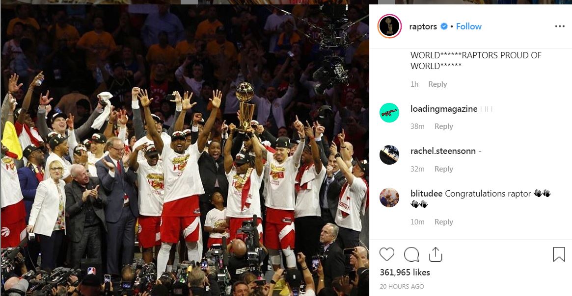The width and height of the screenshot is (572, 296).
Task: Save post with the bookmark icon
Action: click(x=559, y=254)
